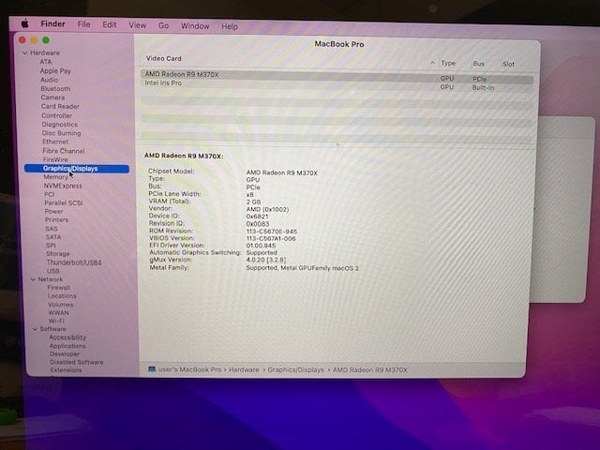Image resolution: width=600 pixels, height=450 pixels.
Task: Select the Intel Iris Pro row
Action: pyautogui.click(x=337, y=85)
